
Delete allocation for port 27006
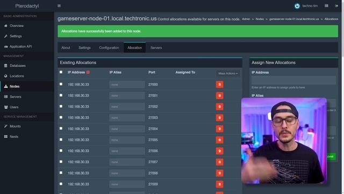[x=219, y=151]
